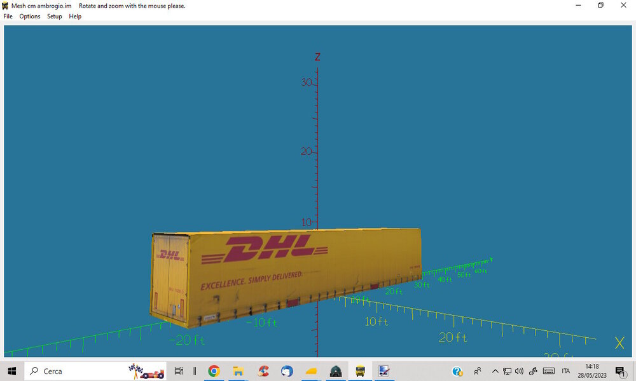Open the monitor-with-pen taskbar app
636x381 pixels.
click(x=384, y=371)
